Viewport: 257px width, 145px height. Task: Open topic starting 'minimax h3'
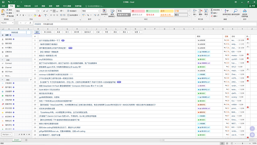point(56,75)
